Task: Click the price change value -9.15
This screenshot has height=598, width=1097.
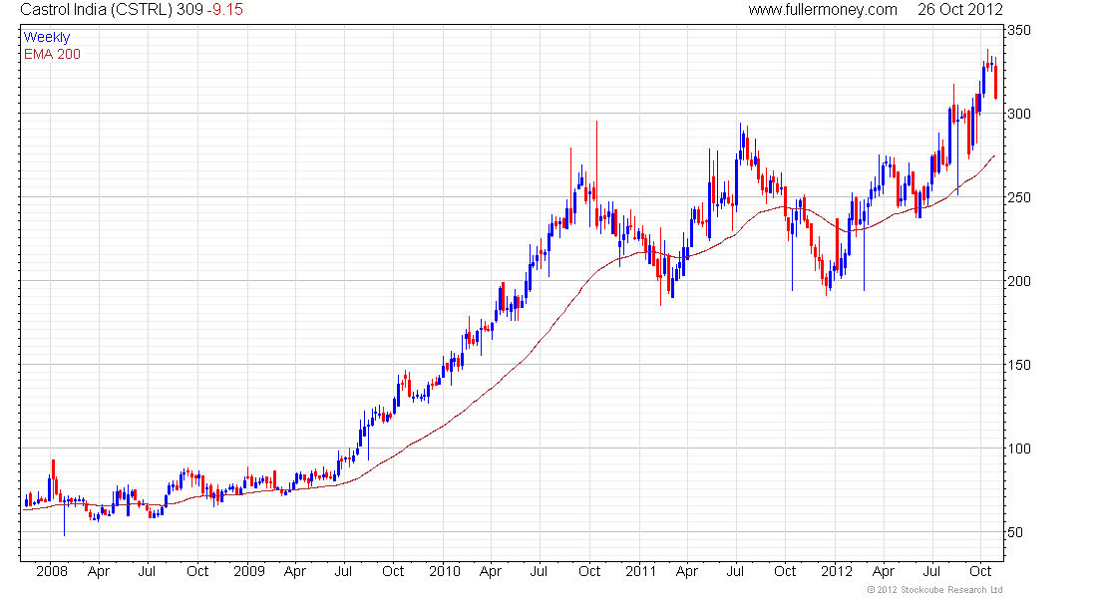Action: pos(225,10)
